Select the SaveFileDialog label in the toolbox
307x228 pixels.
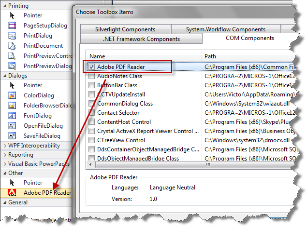42,136
